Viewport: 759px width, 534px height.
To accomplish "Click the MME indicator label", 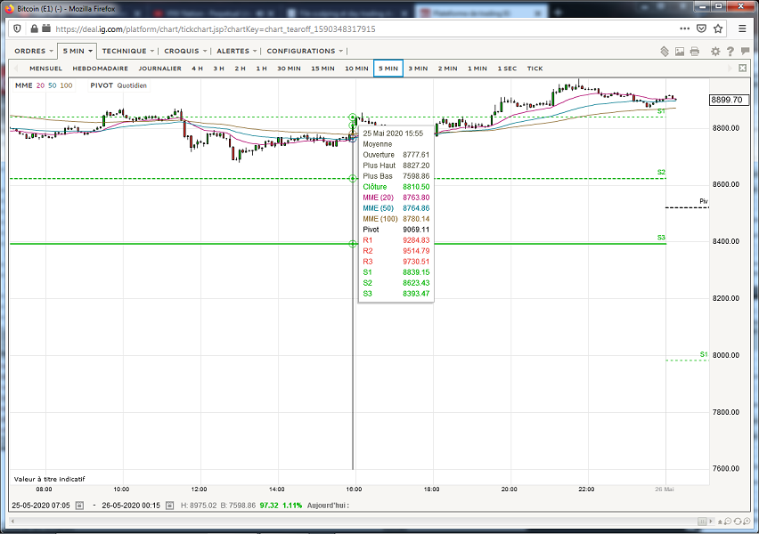I will pos(24,85).
